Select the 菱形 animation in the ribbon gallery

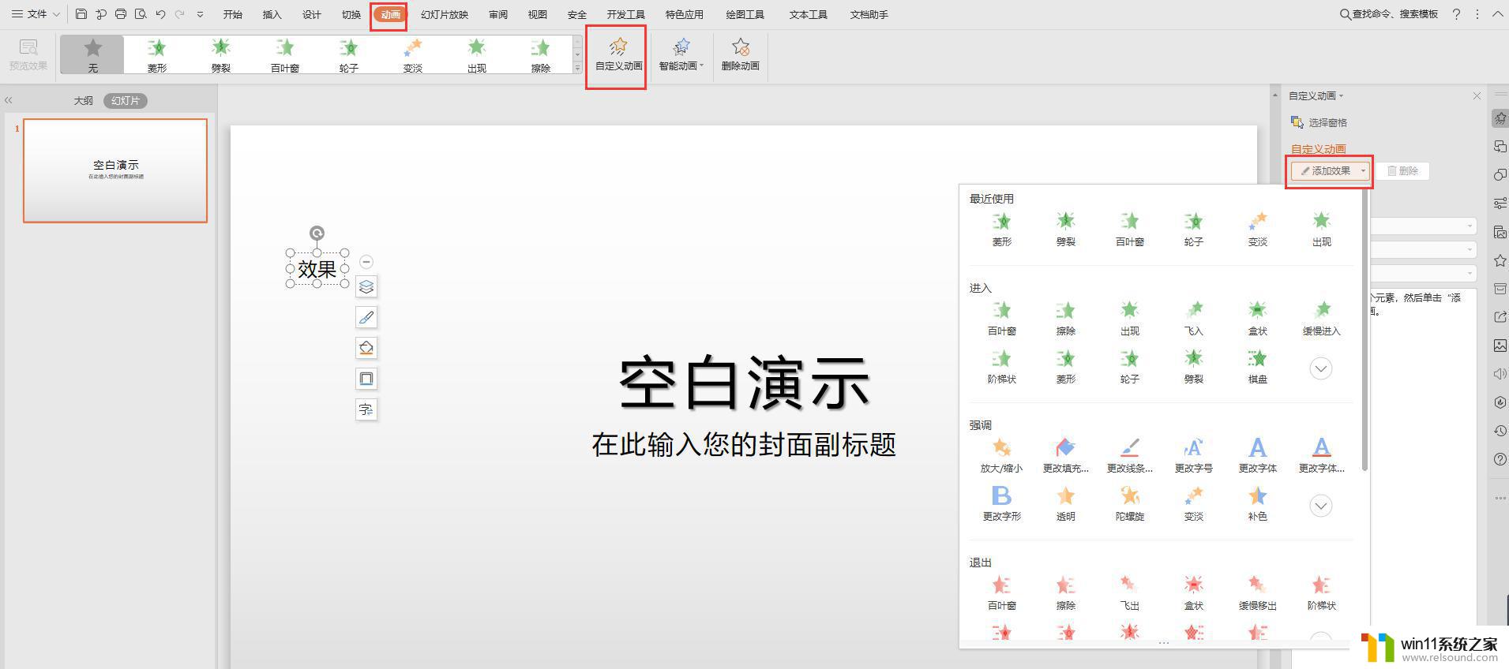[157, 56]
